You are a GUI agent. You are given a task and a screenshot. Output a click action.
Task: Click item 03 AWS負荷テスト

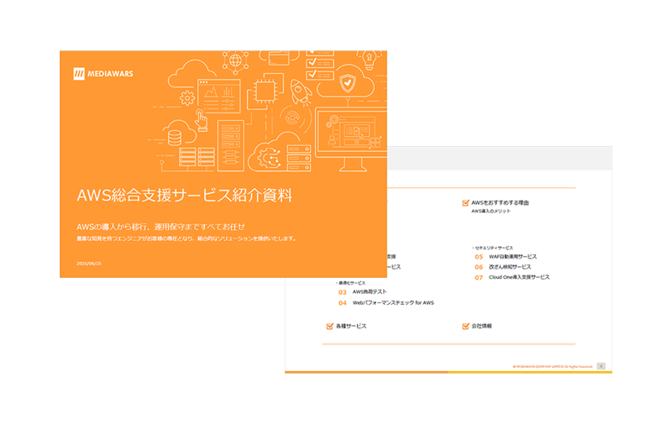363,291
